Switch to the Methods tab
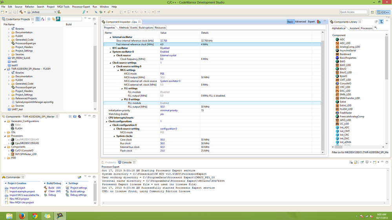Viewport: 392px width, 220px height. click(x=124, y=28)
